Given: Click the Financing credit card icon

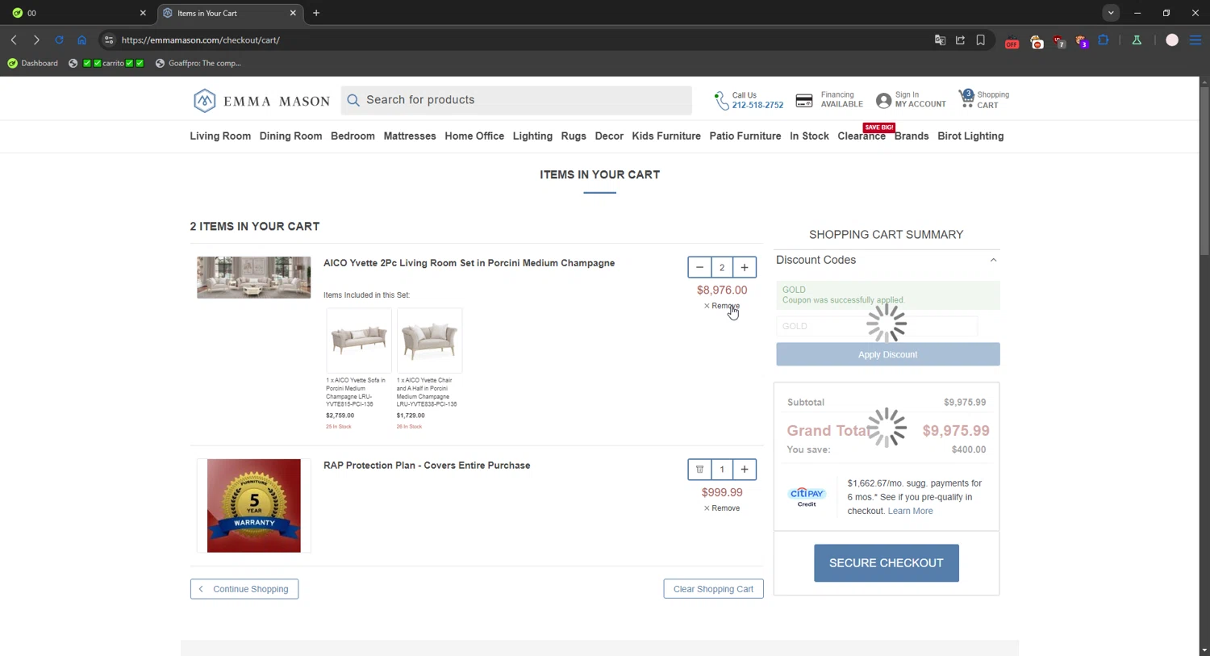Looking at the screenshot, I should [x=804, y=100].
